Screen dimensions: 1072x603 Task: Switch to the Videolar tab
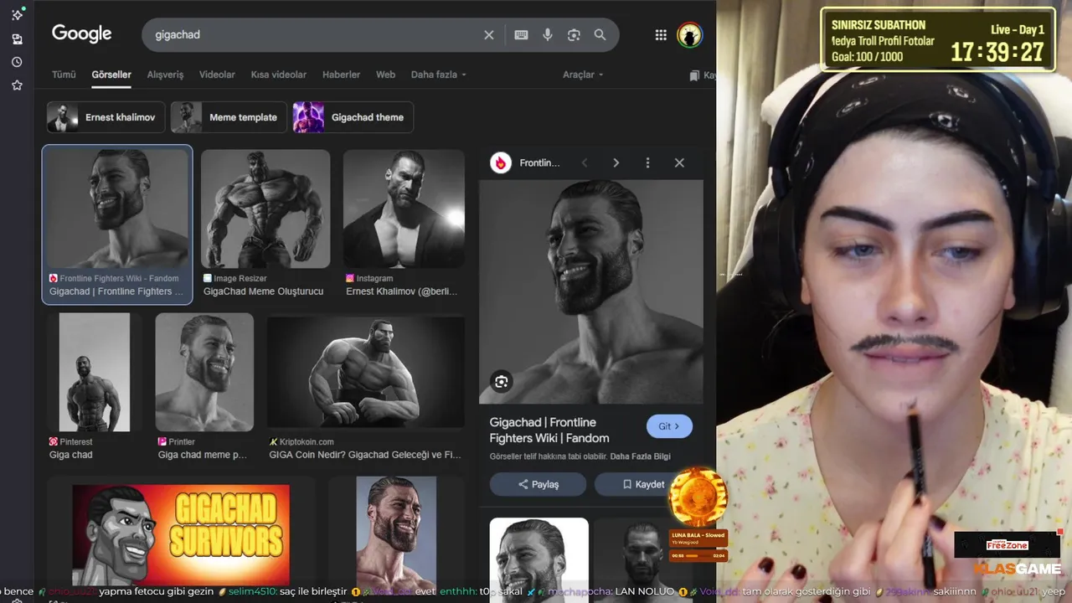click(x=217, y=75)
